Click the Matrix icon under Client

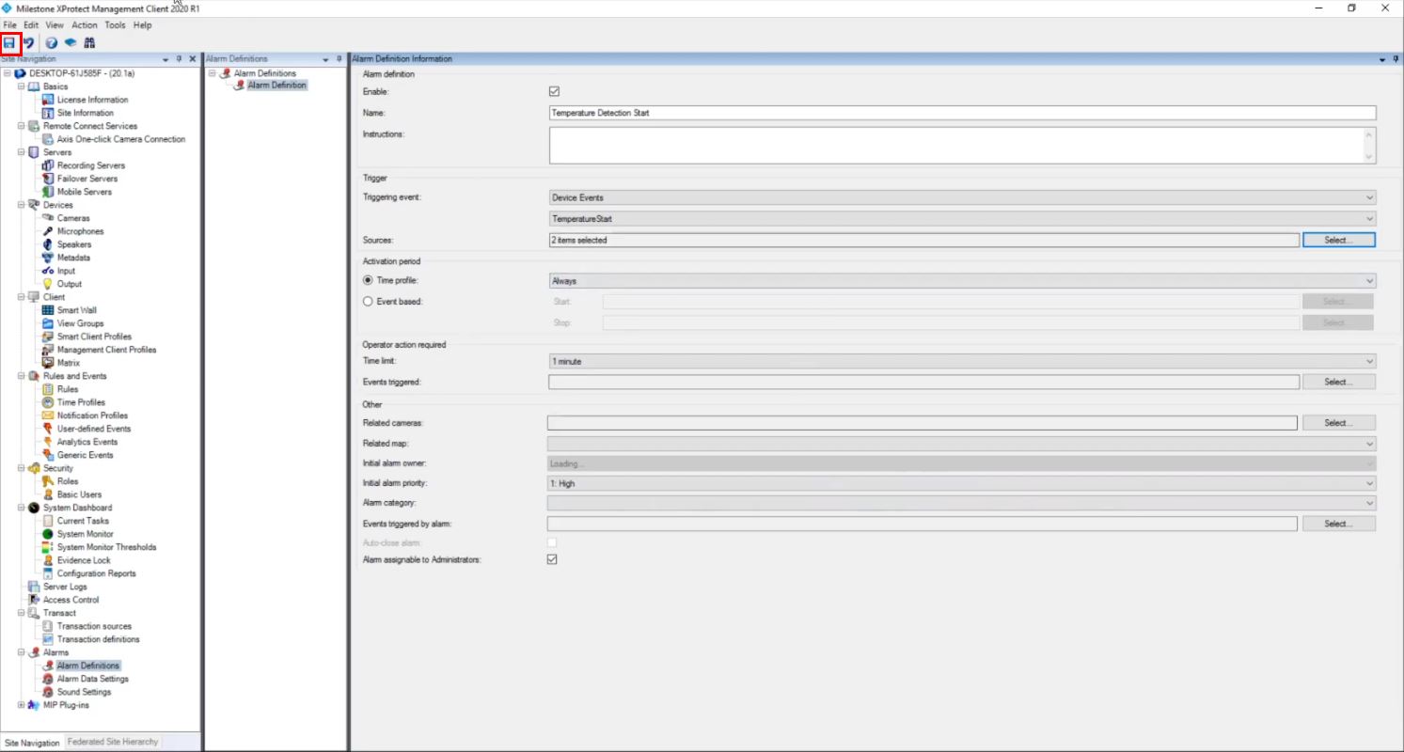pyautogui.click(x=49, y=363)
